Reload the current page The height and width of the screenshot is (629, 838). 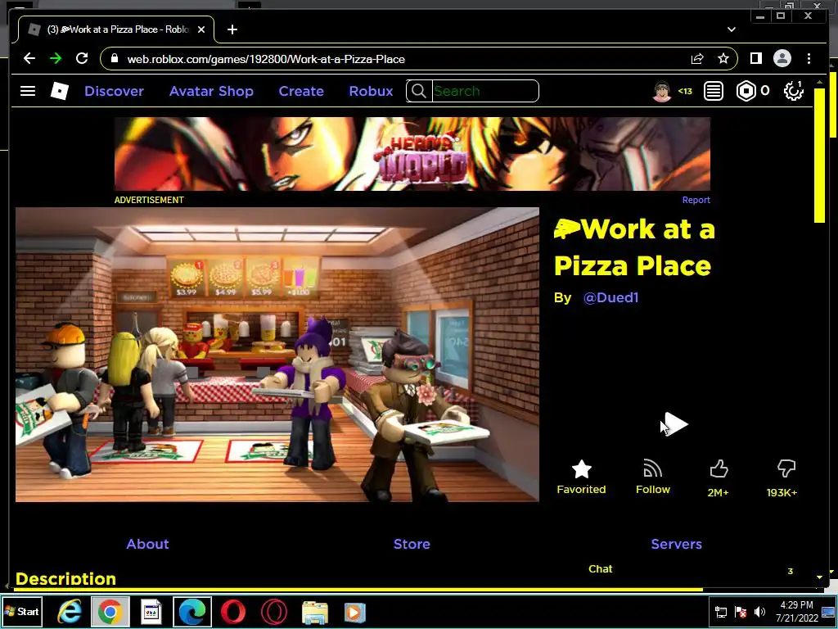[82, 58]
